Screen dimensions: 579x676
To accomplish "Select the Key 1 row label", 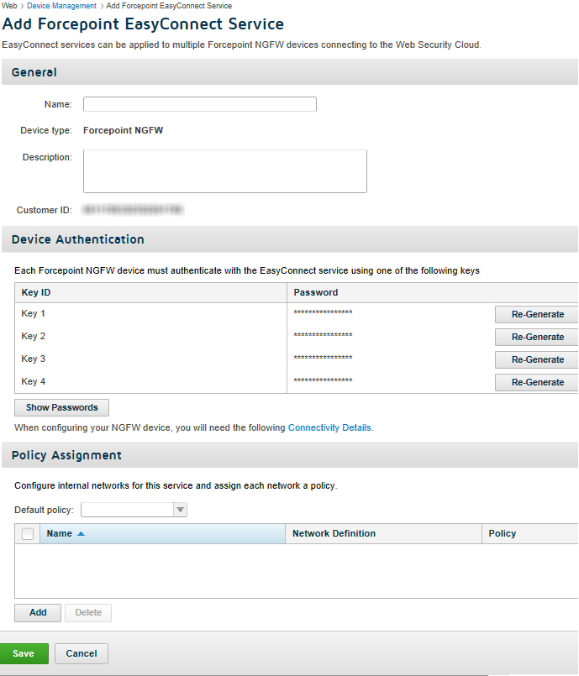I will pos(34,313).
